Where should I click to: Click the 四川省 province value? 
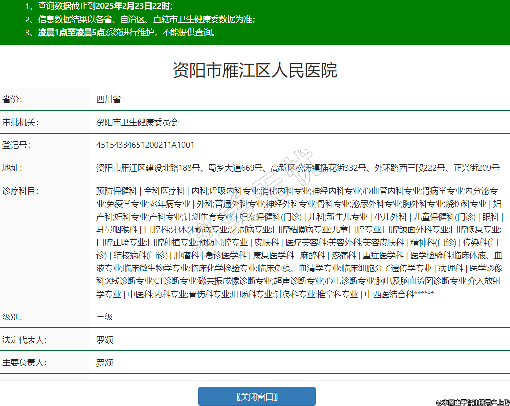click(x=108, y=99)
